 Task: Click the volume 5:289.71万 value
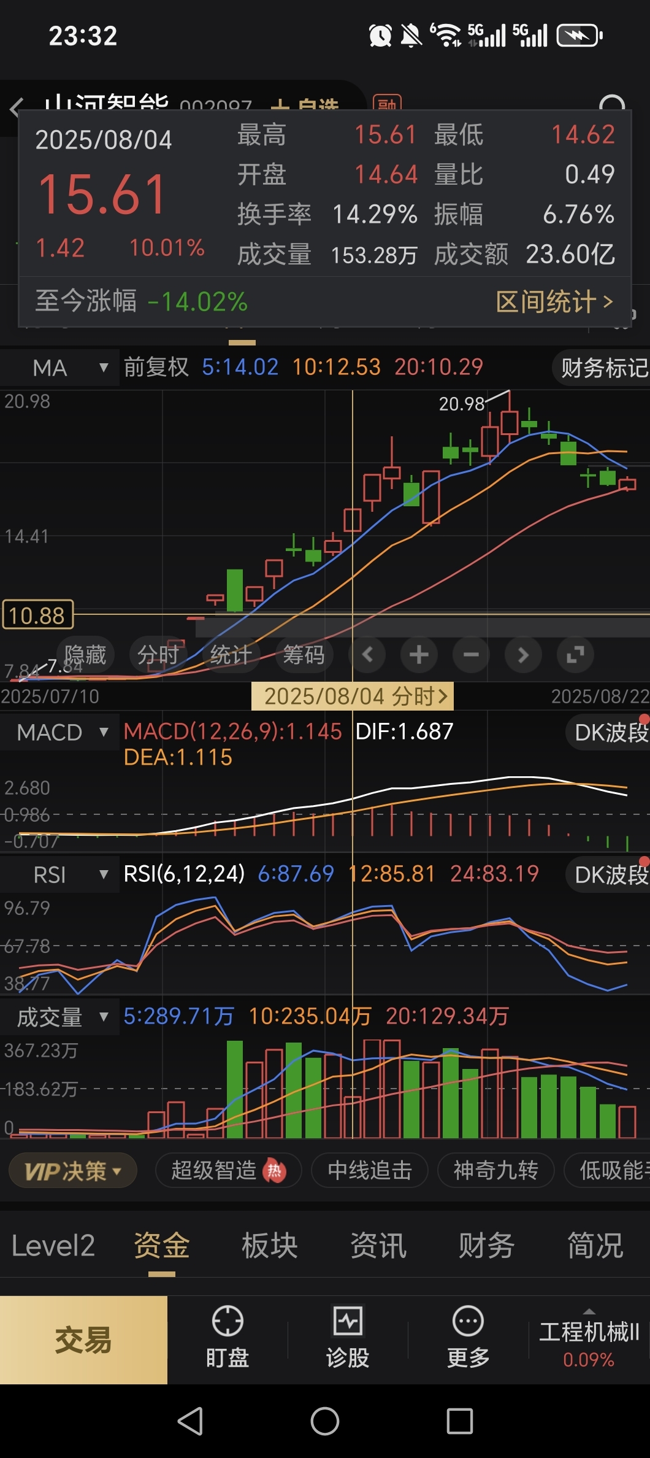(178, 1016)
